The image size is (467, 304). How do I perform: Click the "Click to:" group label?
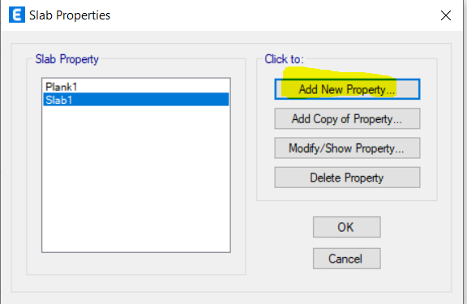coord(284,59)
